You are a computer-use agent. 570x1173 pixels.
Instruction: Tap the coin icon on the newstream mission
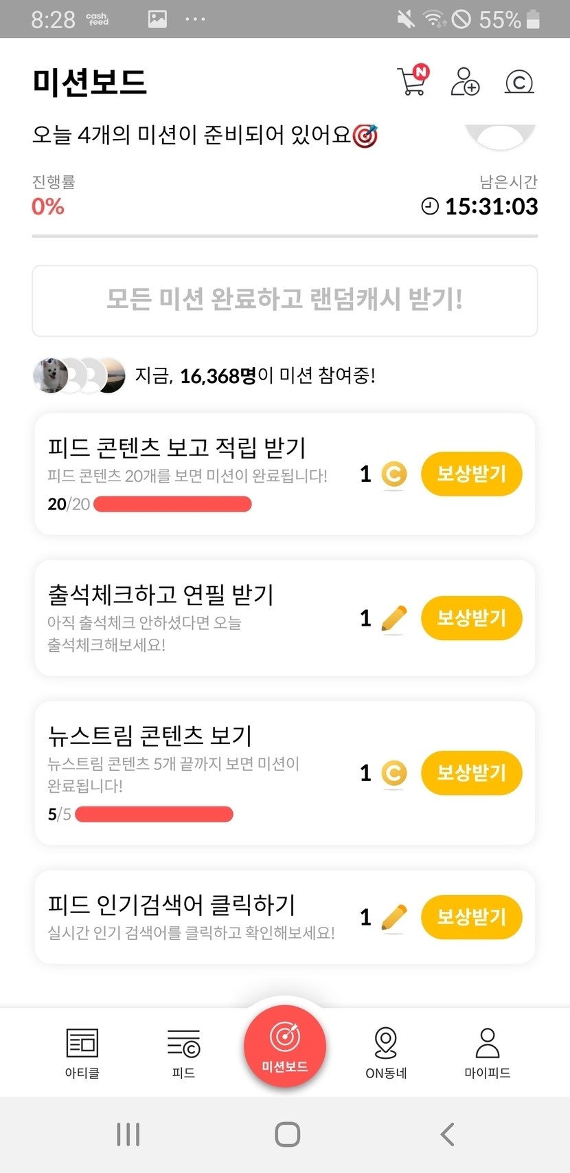(x=394, y=774)
